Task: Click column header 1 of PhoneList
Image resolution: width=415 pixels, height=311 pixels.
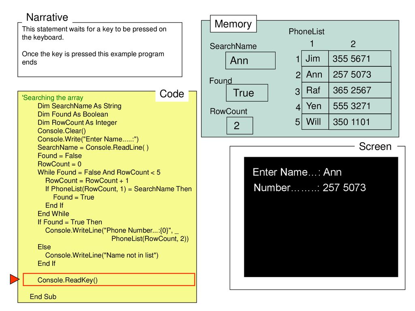Action: (x=312, y=43)
